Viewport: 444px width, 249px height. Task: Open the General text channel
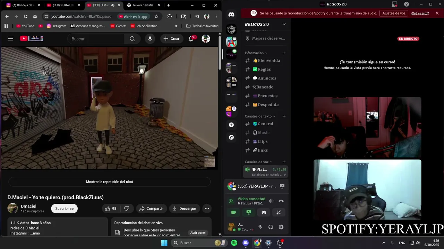[266, 124]
